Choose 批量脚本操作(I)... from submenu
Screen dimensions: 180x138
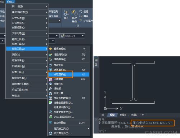point(69,107)
